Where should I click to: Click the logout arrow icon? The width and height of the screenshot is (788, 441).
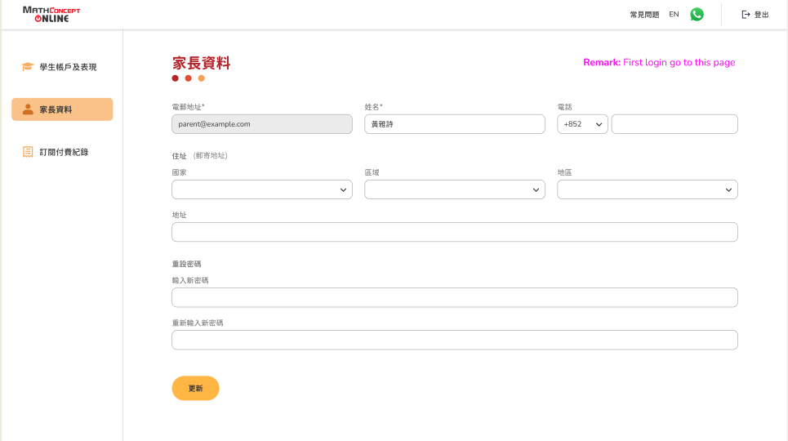[745, 15]
